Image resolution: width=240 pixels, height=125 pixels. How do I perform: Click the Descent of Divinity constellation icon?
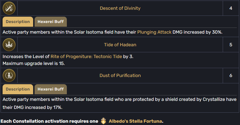[9, 8]
